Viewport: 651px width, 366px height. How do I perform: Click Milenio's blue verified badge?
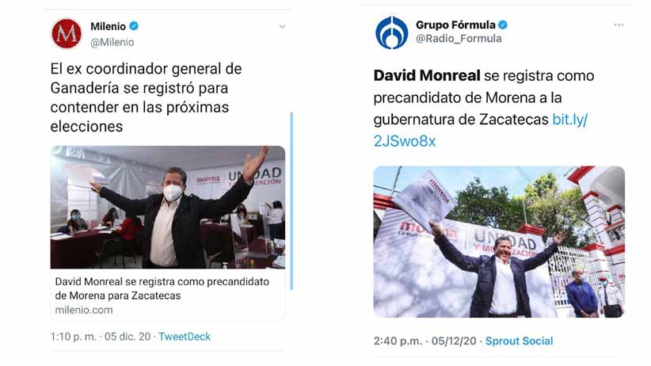(x=134, y=26)
